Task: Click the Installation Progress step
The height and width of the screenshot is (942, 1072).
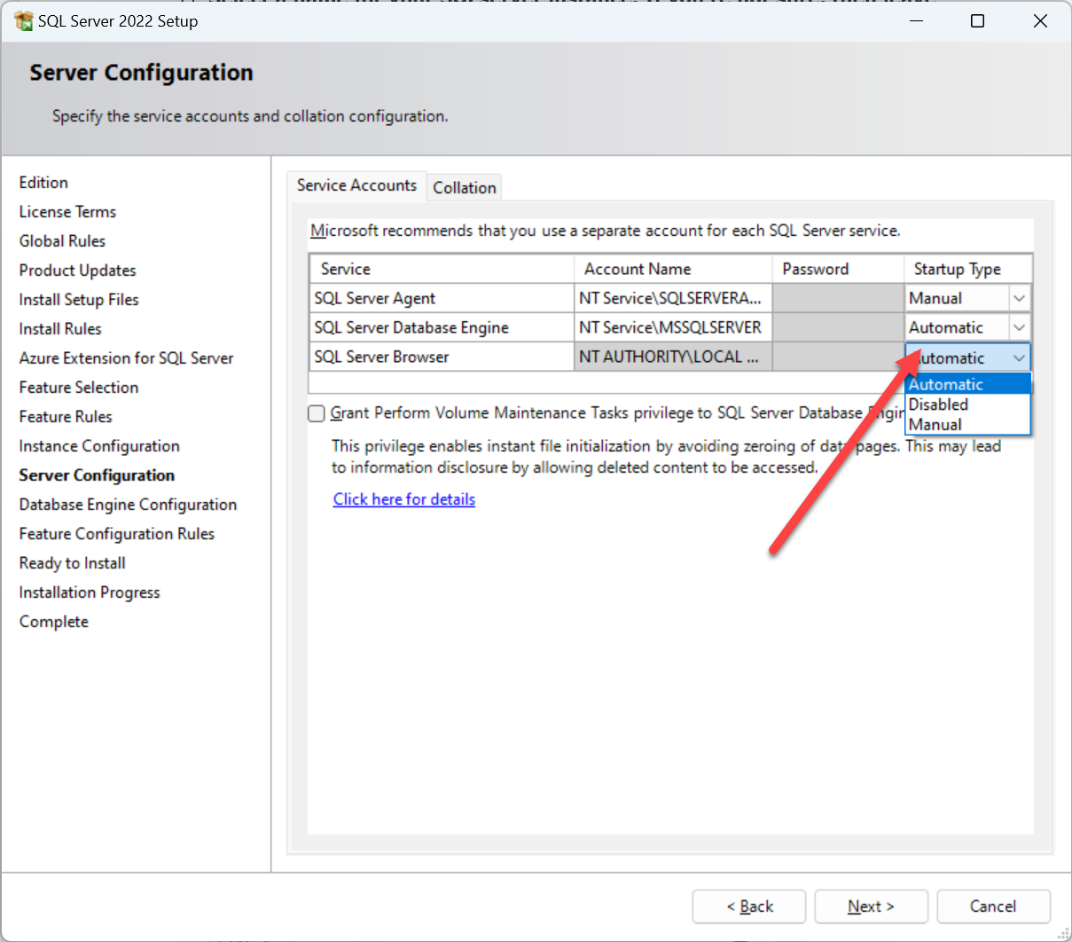Action: pos(90,592)
